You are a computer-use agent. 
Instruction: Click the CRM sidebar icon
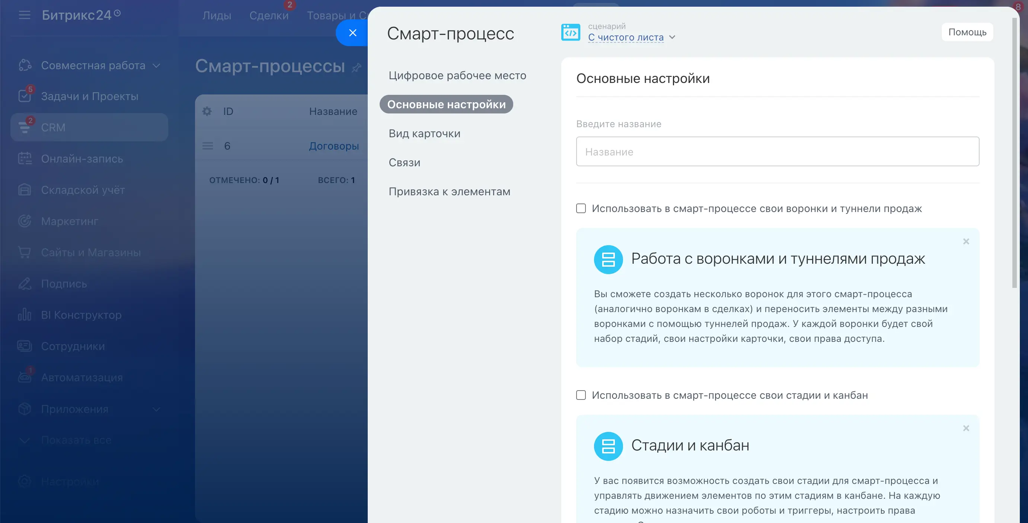point(25,127)
